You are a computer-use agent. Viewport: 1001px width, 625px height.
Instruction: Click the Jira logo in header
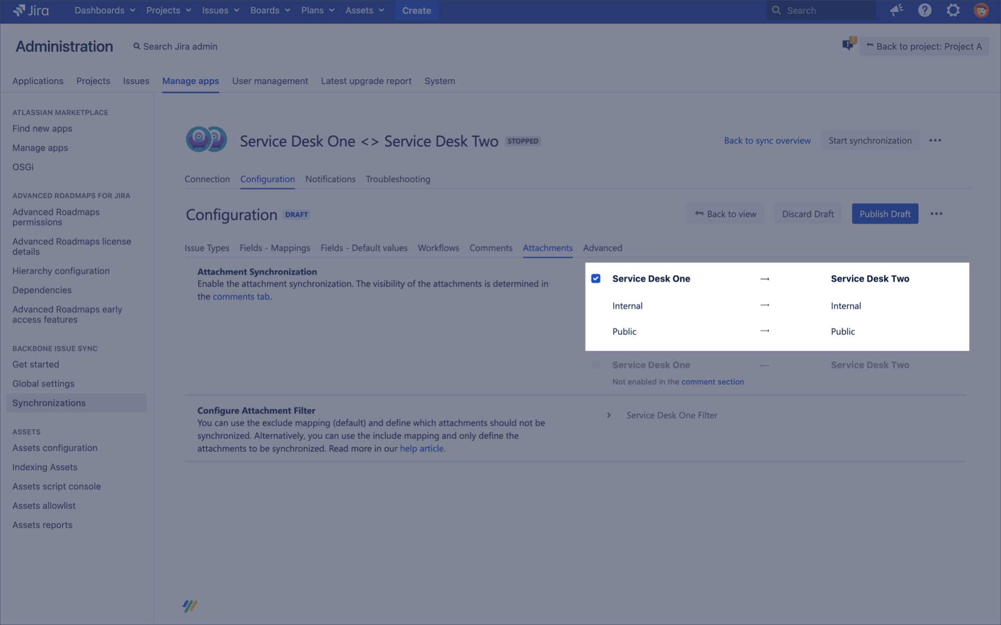coord(30,10)
